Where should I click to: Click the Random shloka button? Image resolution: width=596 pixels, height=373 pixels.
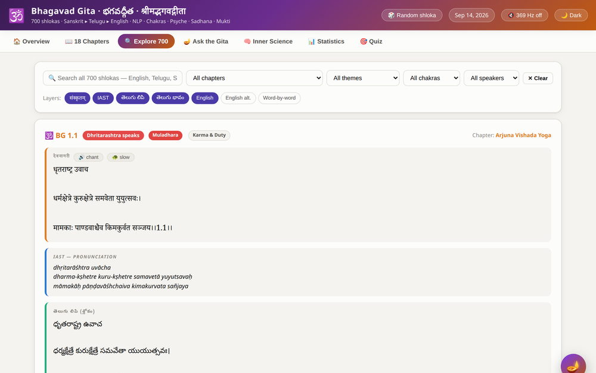coord(412,16)
